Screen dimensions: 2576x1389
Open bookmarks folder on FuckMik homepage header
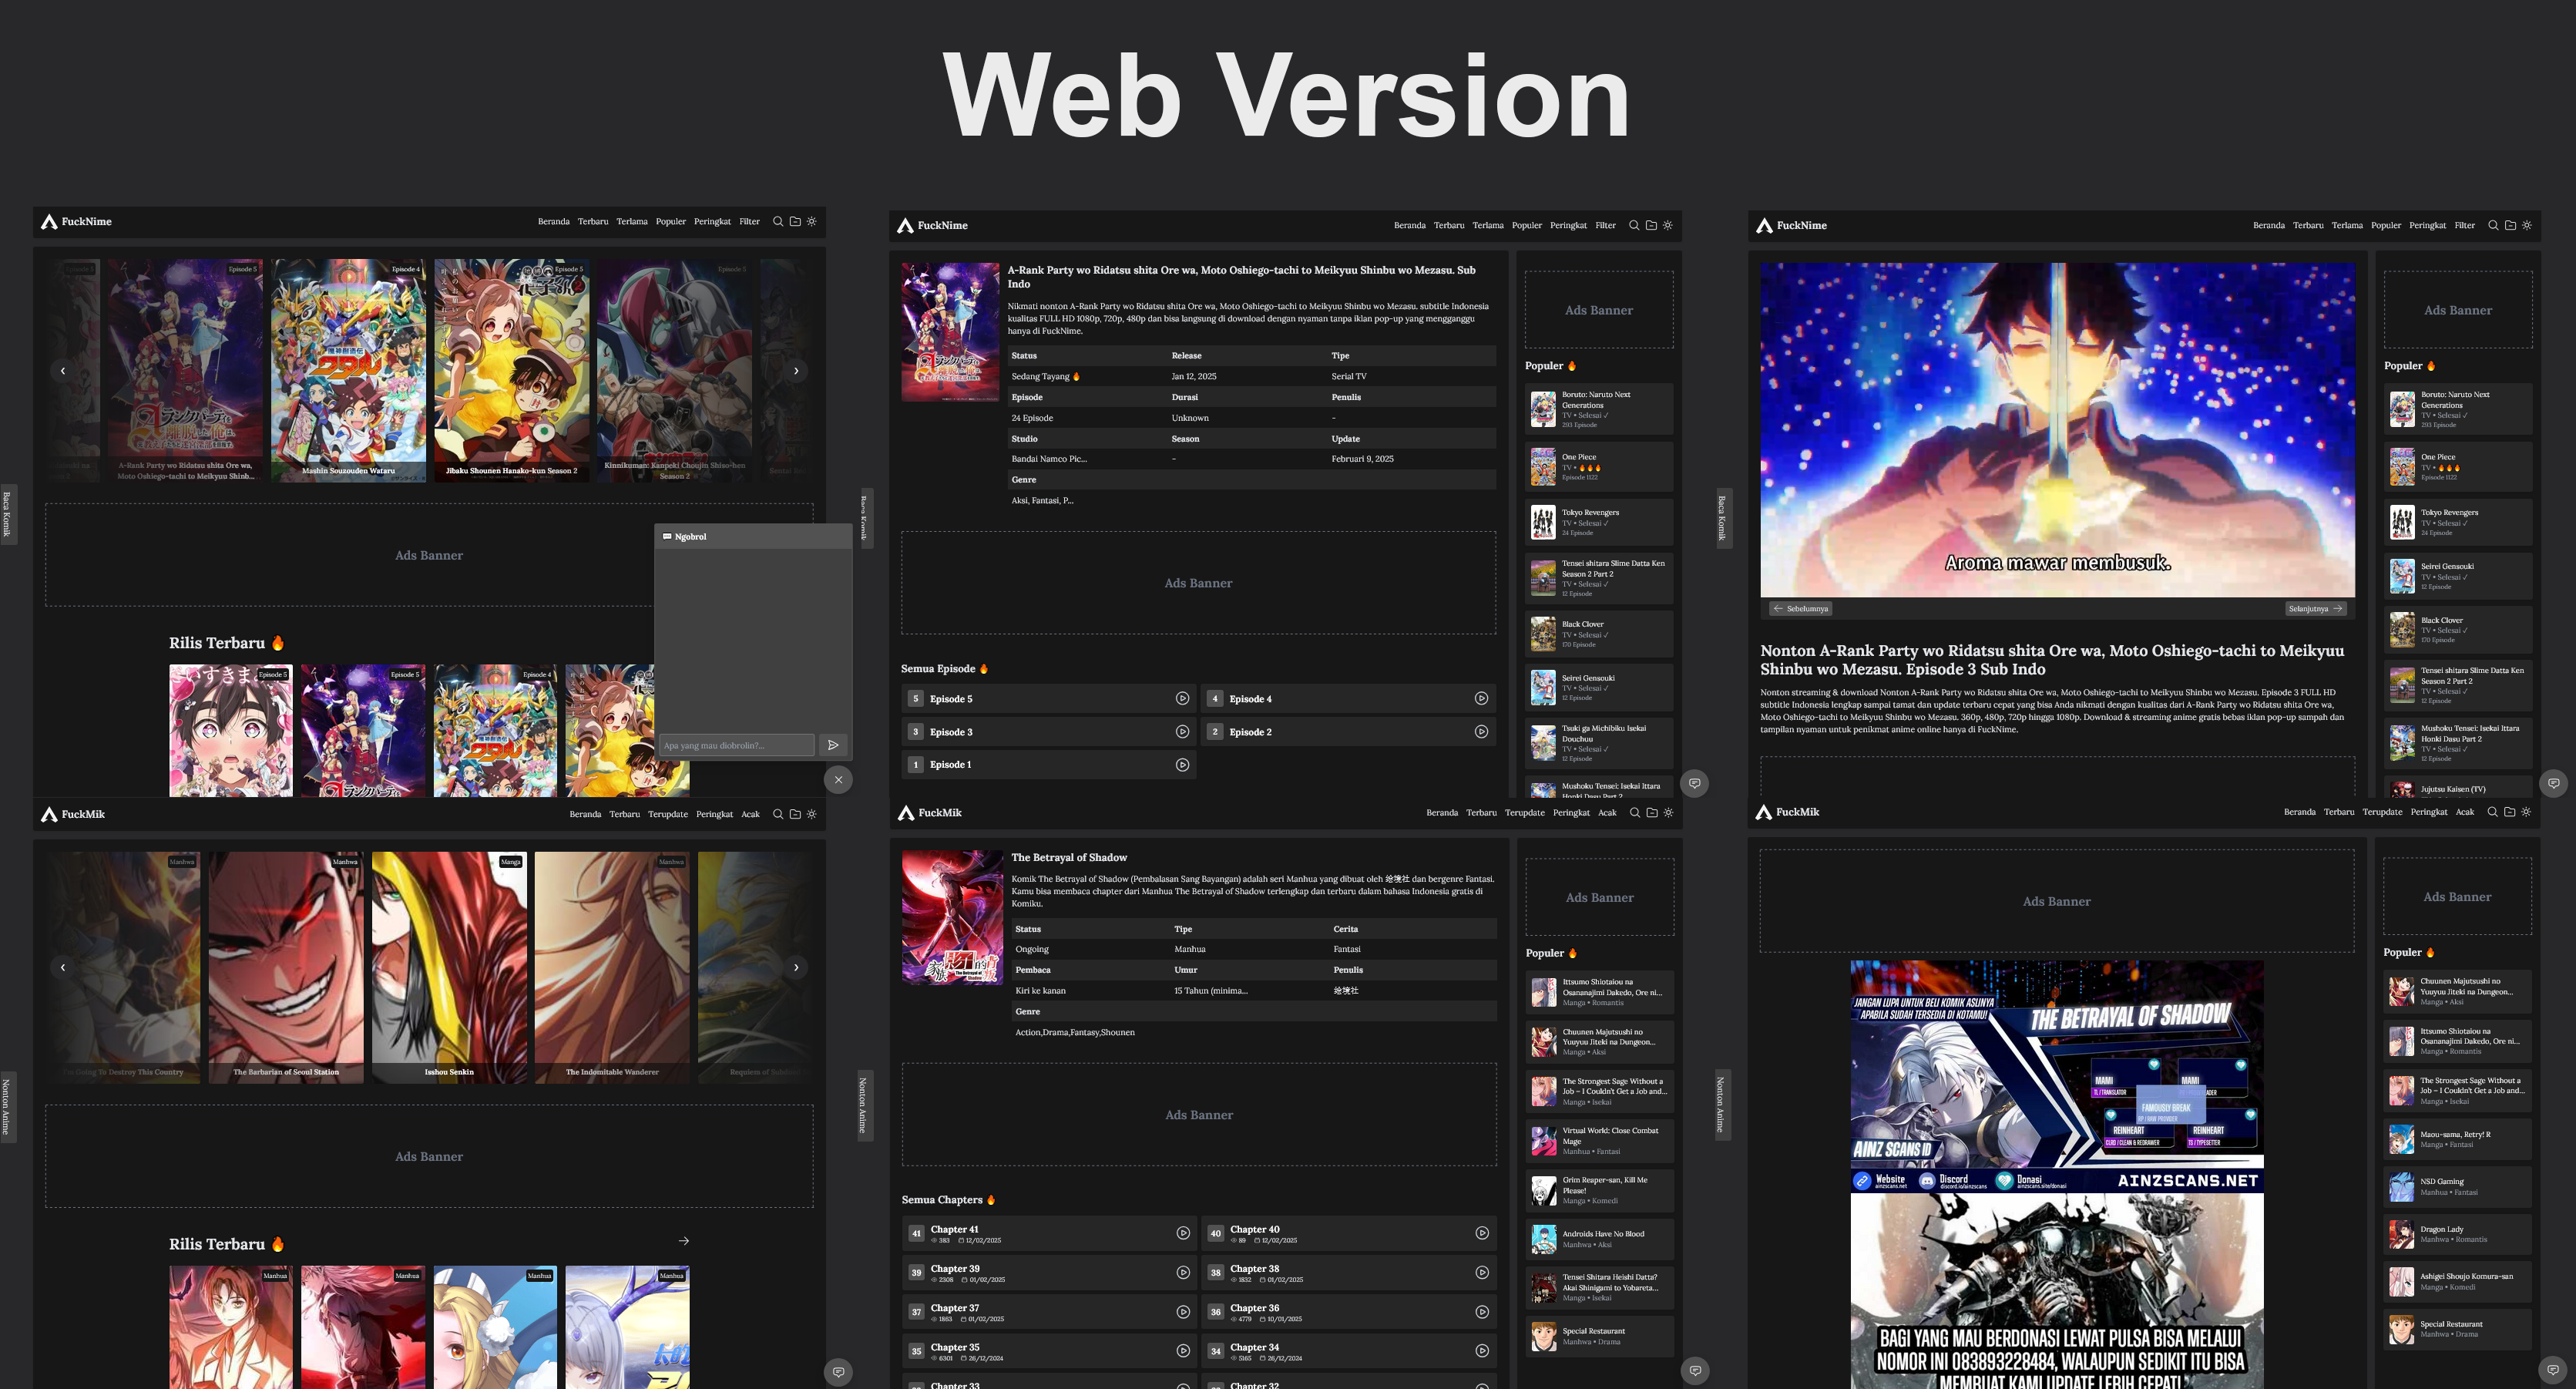(795, 814)
